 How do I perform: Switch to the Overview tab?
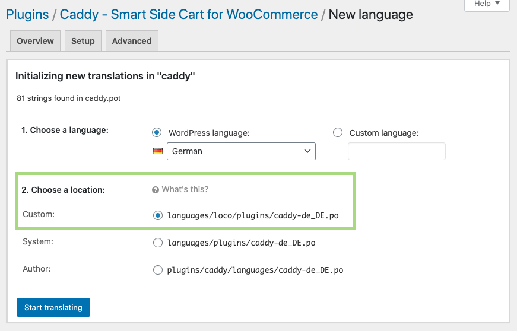pyautogui.click(x=35, y=41)
